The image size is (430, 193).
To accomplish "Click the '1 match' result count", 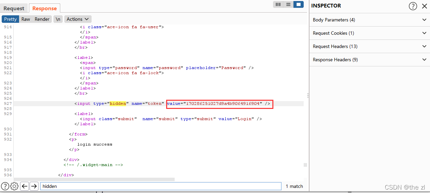I will point(294,186).
